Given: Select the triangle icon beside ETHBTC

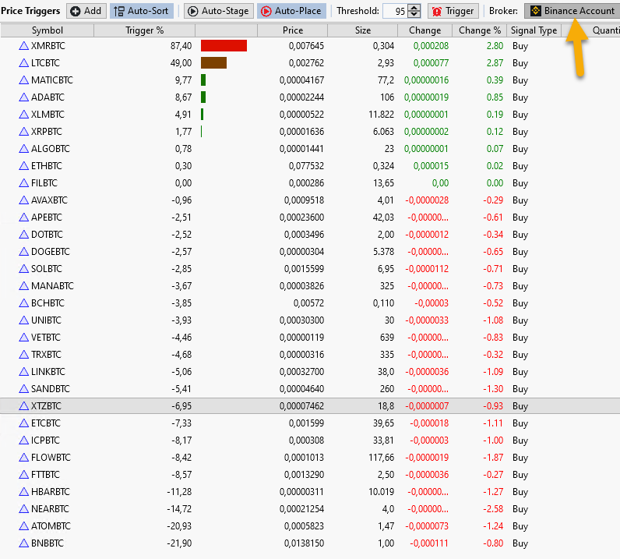Looking at the screenshot, I should point(23,166).
